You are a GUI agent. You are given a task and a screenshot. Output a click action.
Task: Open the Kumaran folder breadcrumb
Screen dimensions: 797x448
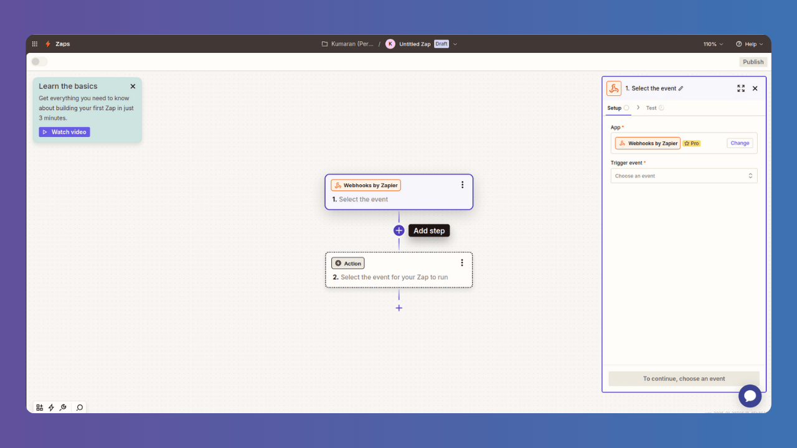347,44
